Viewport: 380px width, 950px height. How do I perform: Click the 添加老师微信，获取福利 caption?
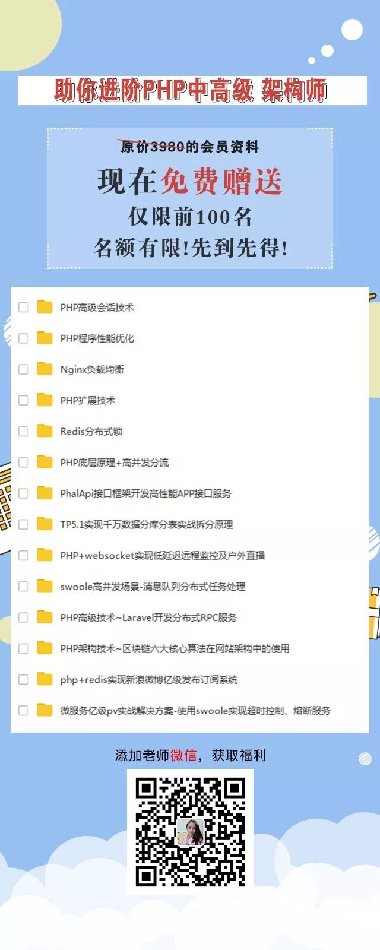(x=190, y=755)
